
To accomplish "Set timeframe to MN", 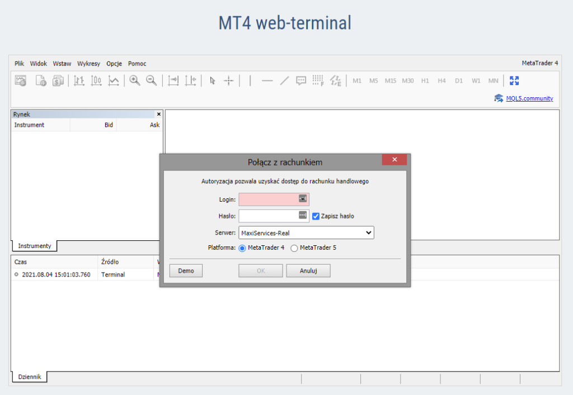I will [x=494, y=80].
